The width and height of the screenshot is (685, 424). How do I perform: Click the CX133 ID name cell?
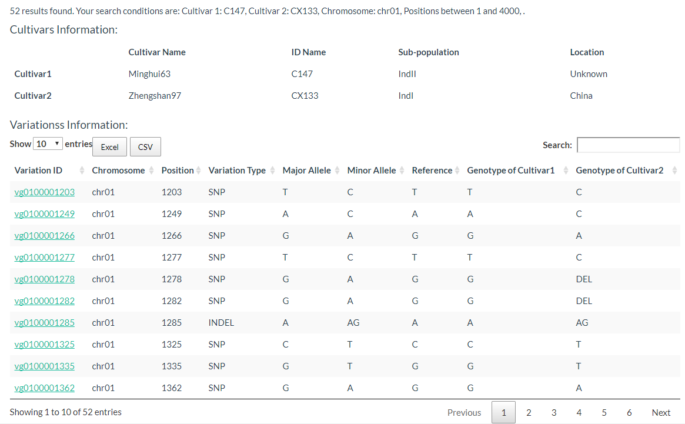coord(305,96)
